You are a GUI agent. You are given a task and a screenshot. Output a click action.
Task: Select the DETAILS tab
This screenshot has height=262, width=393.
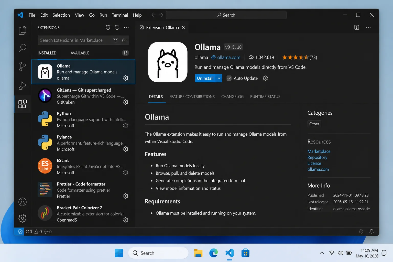[x=156, y=97]
